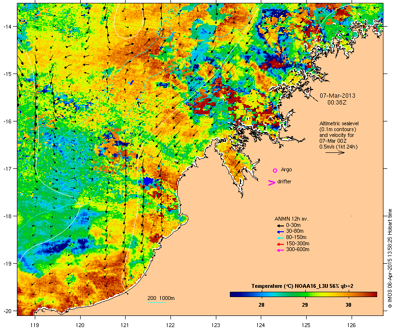Click the Argo legend label

pos(286,169)
